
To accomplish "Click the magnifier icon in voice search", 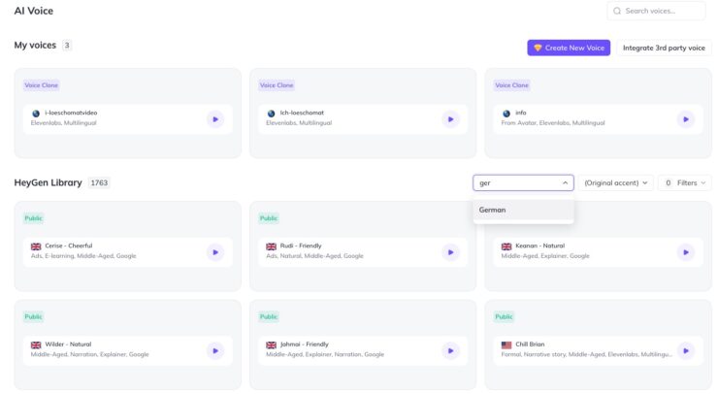I will tap(617, 11).
